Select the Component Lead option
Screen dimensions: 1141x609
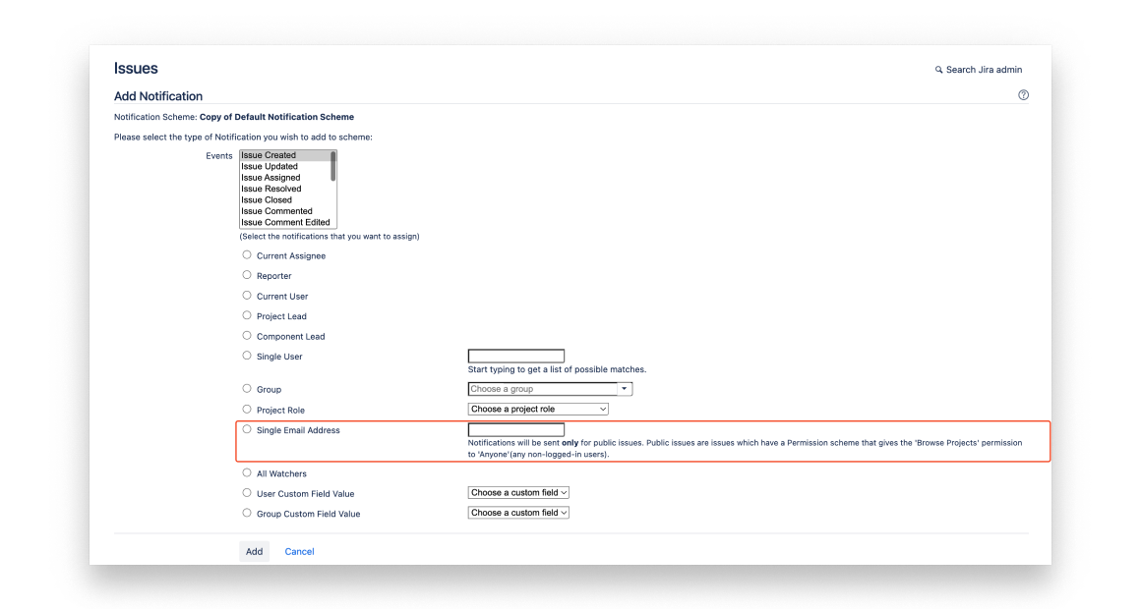pyautogui.click(x=247, y=335)
